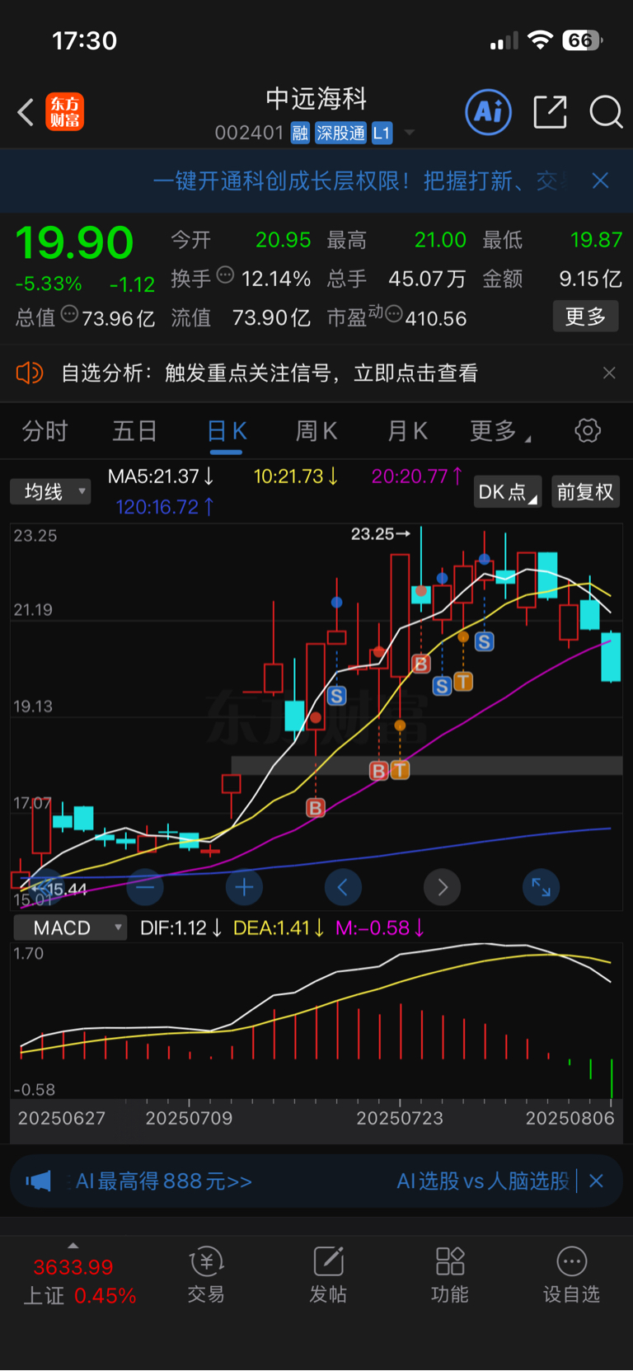633x1371 pixels.
Task: Open the 自选分析 signal notice
Action: [270, 373]
